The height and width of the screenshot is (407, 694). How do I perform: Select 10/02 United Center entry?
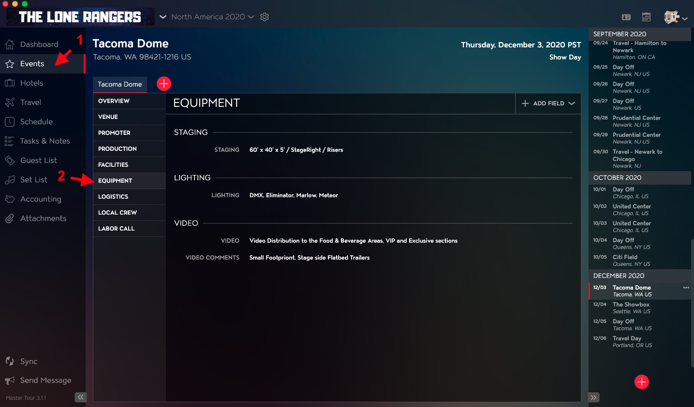[639, 210]
